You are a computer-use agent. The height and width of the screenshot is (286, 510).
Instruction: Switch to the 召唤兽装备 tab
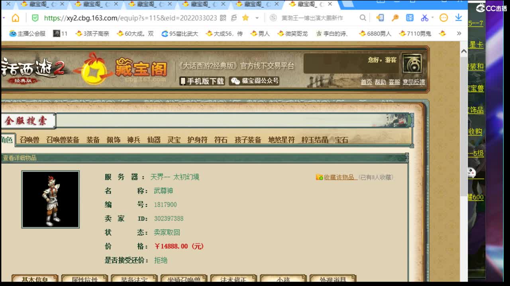[63, 140]
